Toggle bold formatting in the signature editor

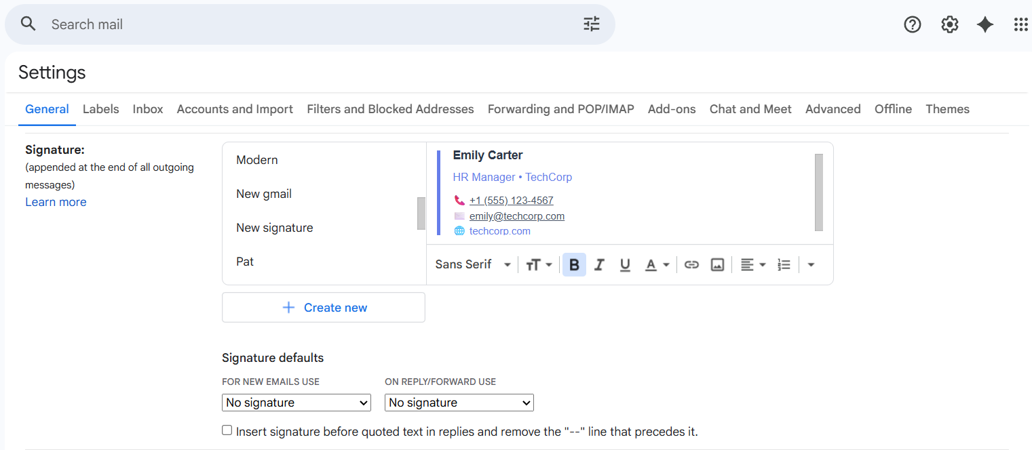[573, 264]
